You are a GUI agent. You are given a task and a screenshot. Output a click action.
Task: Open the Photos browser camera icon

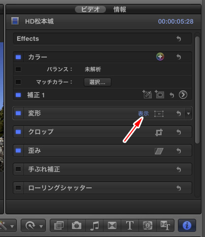[x=76, y=226]
